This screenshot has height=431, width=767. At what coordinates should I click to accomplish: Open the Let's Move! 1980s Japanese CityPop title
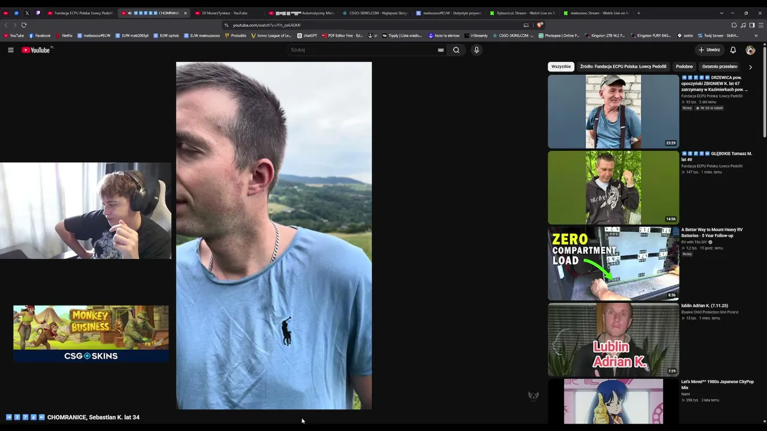tap(717, 385)
